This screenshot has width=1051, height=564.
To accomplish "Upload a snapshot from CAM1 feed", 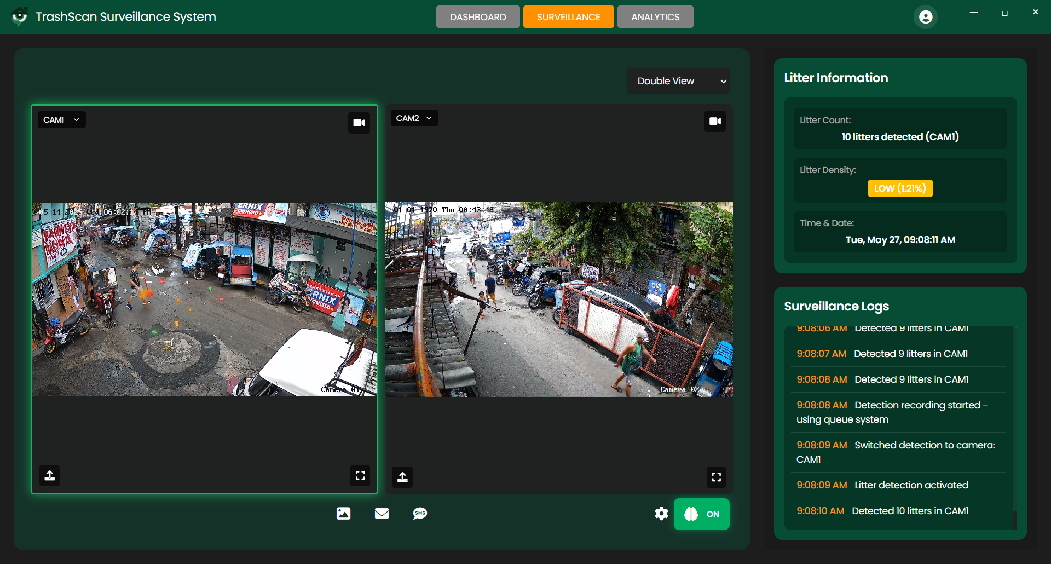I will (49, 475).
